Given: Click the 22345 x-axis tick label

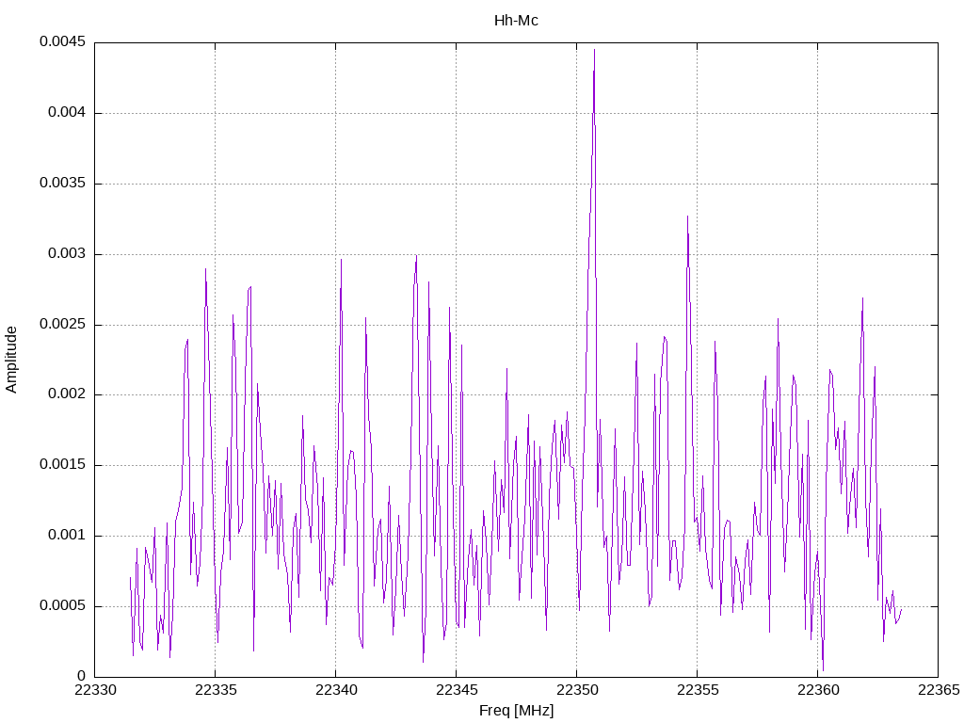Looking at the screenshot, I should (x=456, y=692).
